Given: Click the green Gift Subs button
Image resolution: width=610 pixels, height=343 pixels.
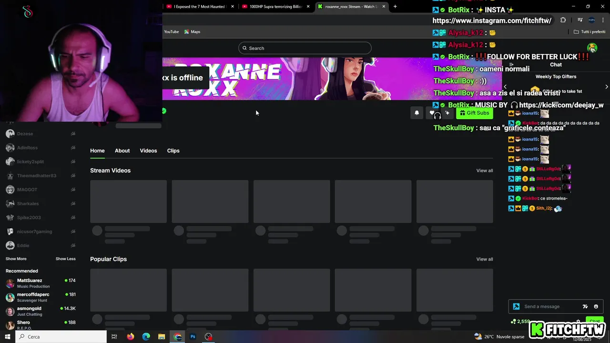Looking at the screenshot, I should [474, 113].
